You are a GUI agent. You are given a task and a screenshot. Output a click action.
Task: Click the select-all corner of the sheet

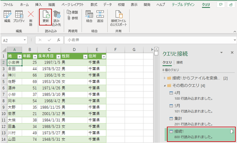click(4, 50)
